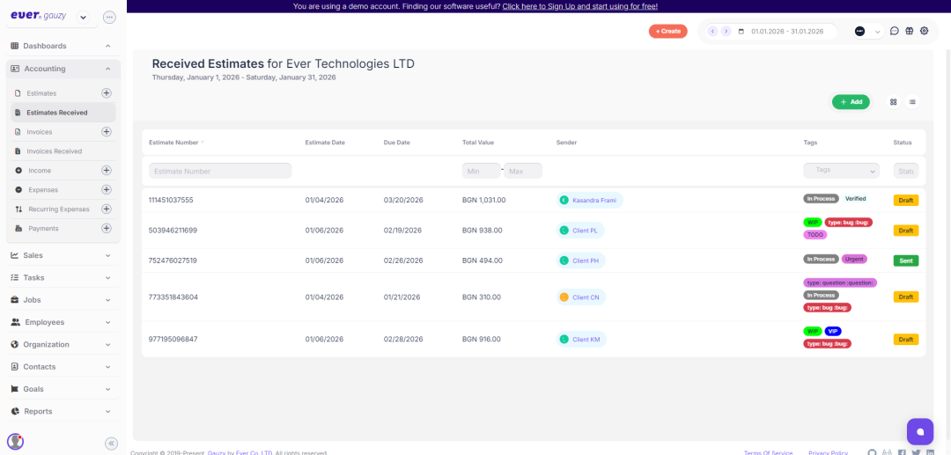Screen dimensions: 951x455
Task: Click the Estimate Number filter field
Action: (x=220, y=171)
